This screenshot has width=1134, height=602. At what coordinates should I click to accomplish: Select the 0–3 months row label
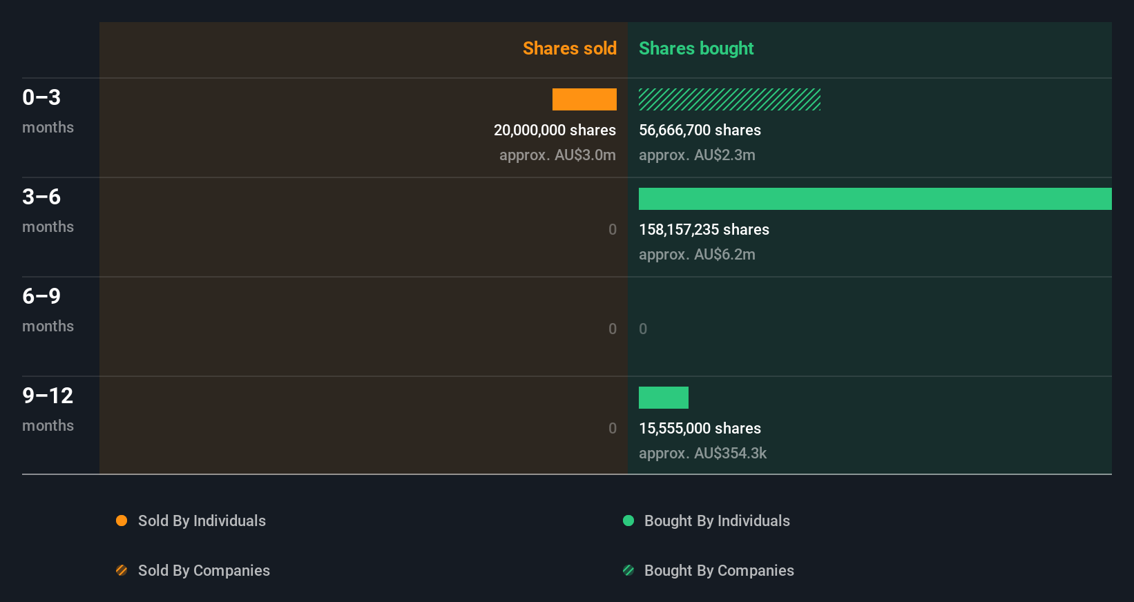click(x=48, y=110)
